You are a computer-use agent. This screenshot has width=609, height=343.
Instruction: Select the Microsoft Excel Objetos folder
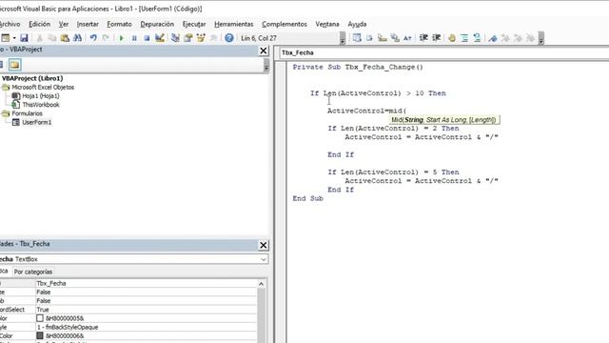pyautogui.click(x=43, y=87)
